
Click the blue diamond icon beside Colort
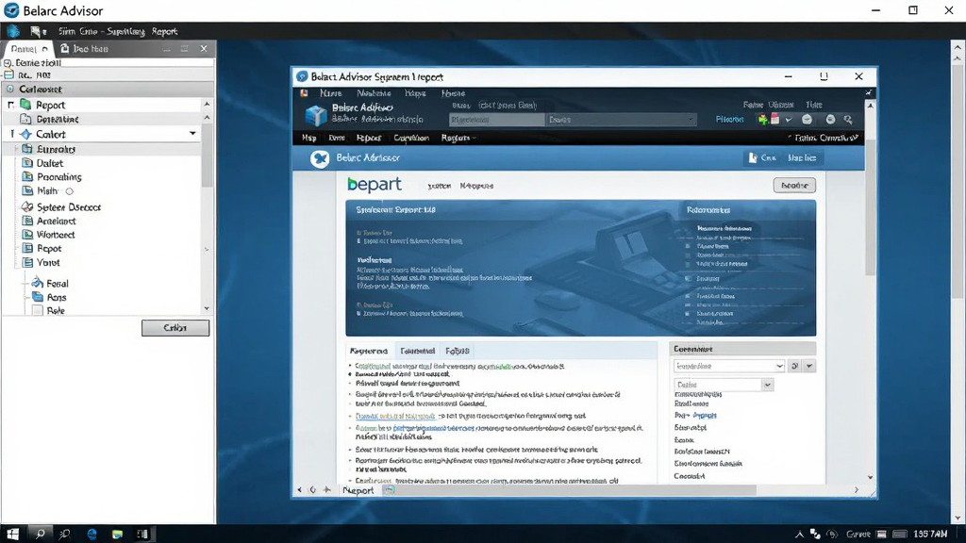[25, 134]
